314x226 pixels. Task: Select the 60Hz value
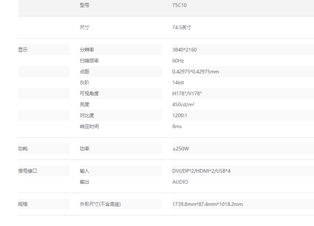click(178, 61)
